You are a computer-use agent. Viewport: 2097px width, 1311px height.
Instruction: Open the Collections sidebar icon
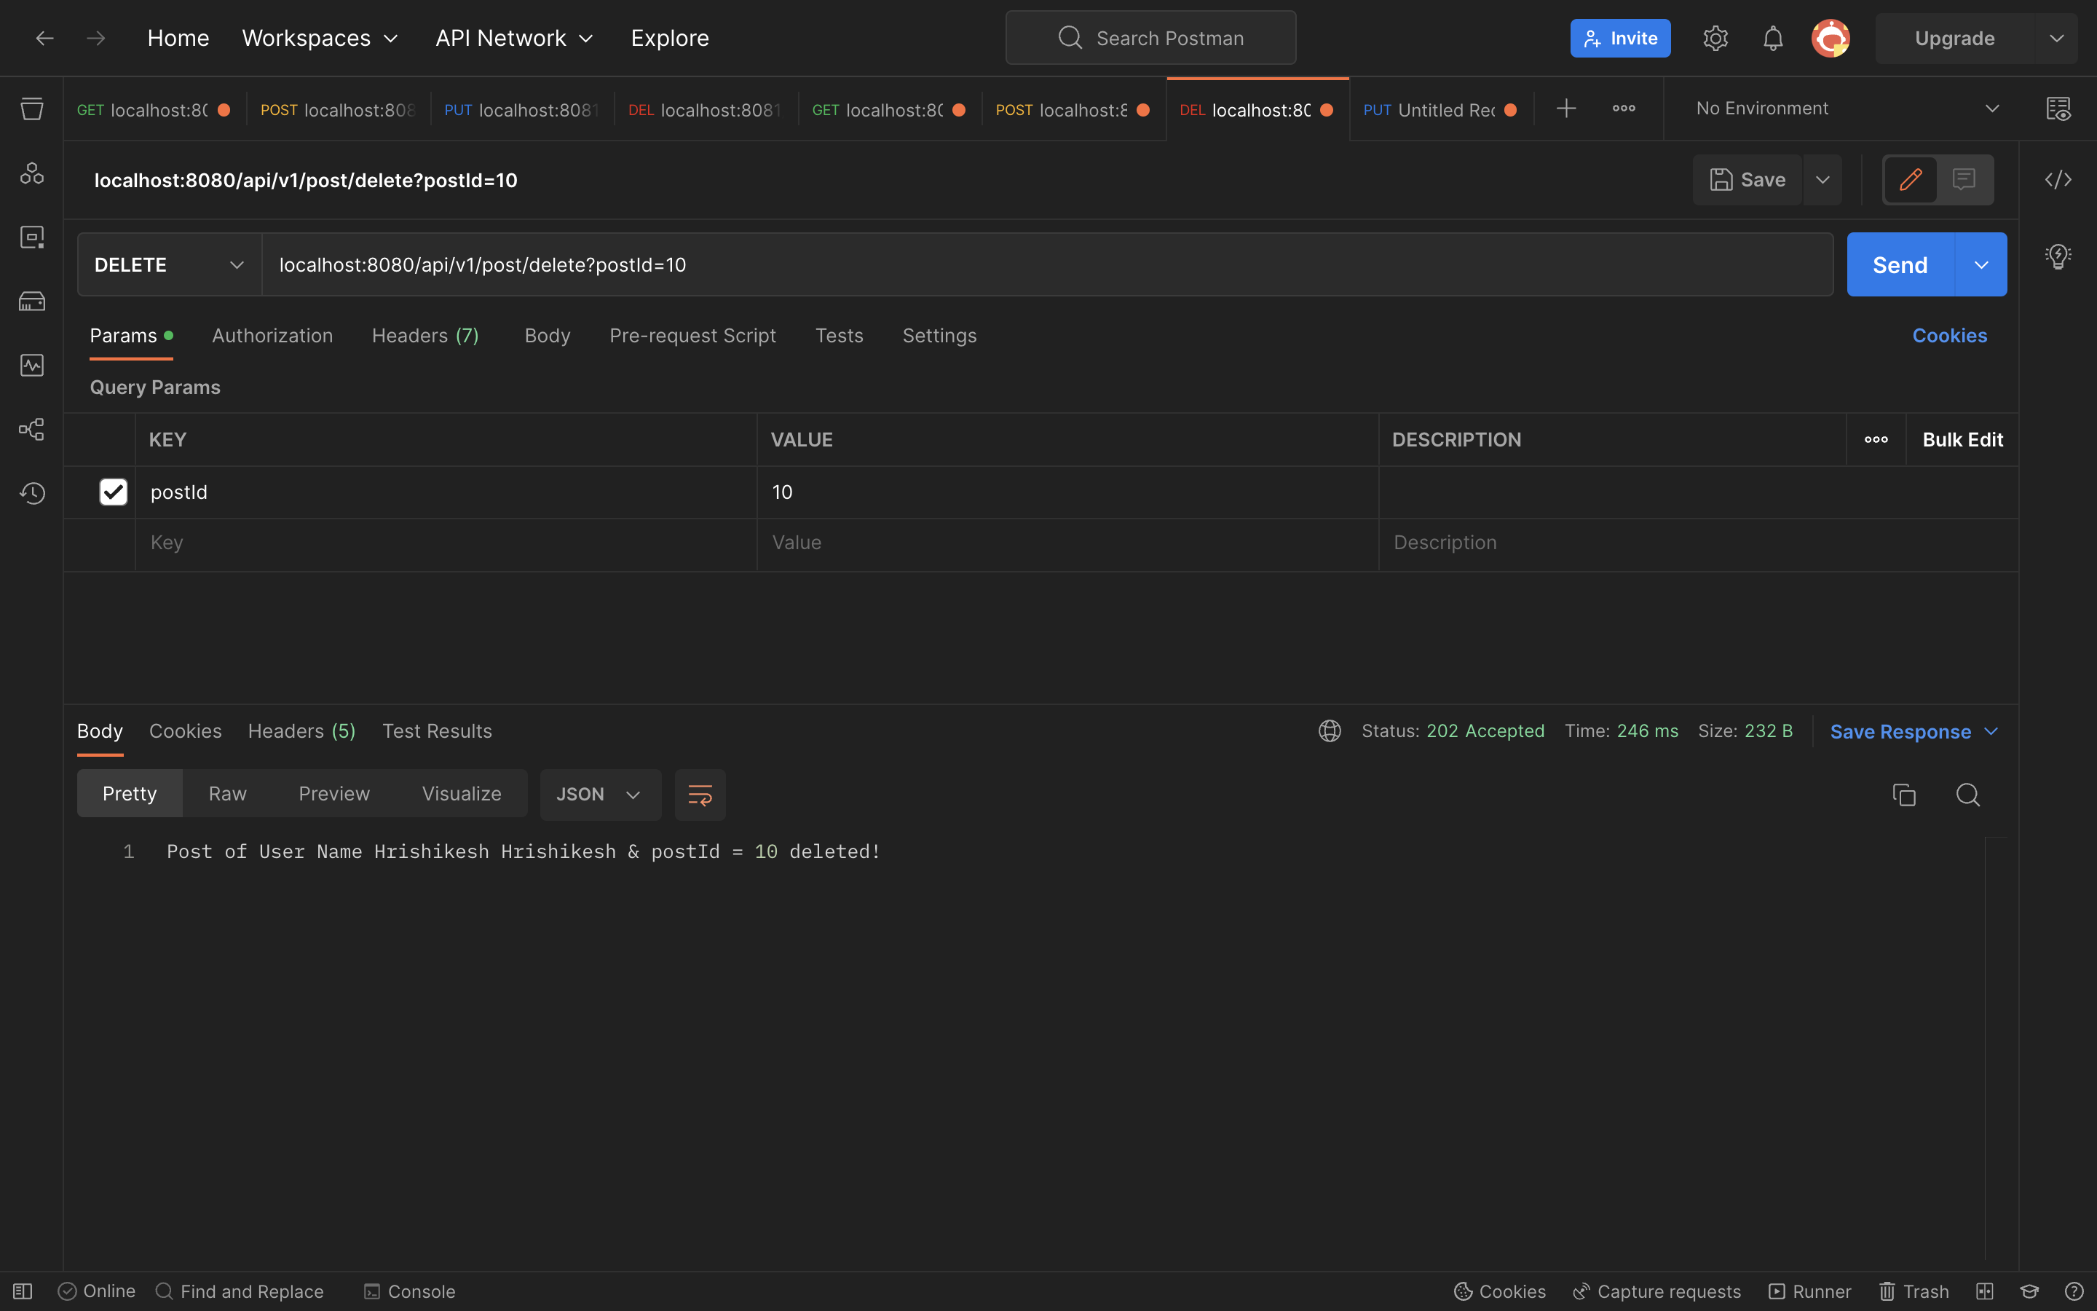(32, 109)
